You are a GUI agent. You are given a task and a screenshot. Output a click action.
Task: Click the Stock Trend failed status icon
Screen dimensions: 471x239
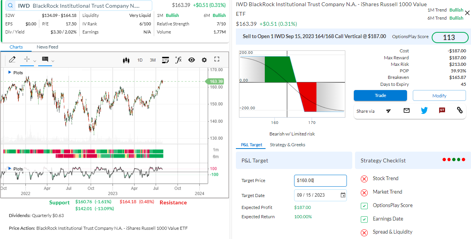click(364, 179)
